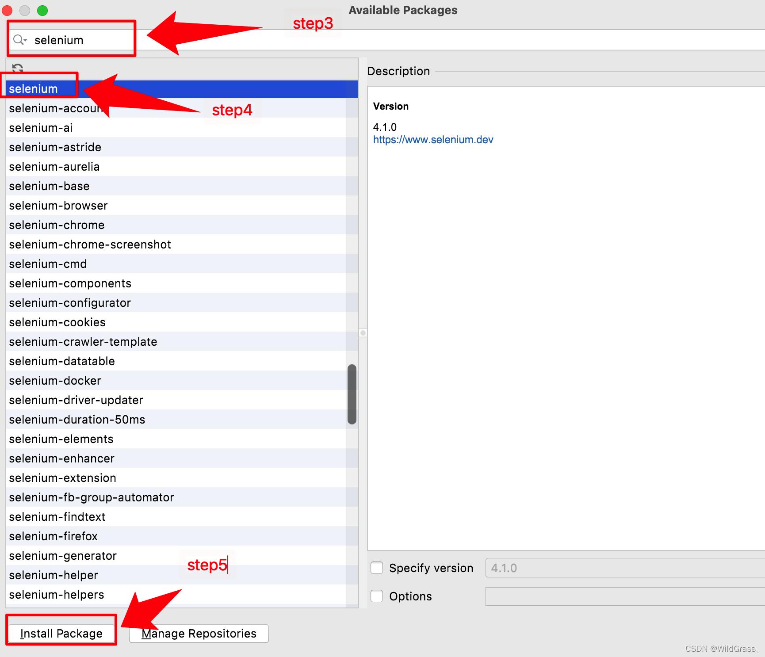This screenshot has height=657, width=765.
Task: Click the search magnifier icon
Action: 19,40
